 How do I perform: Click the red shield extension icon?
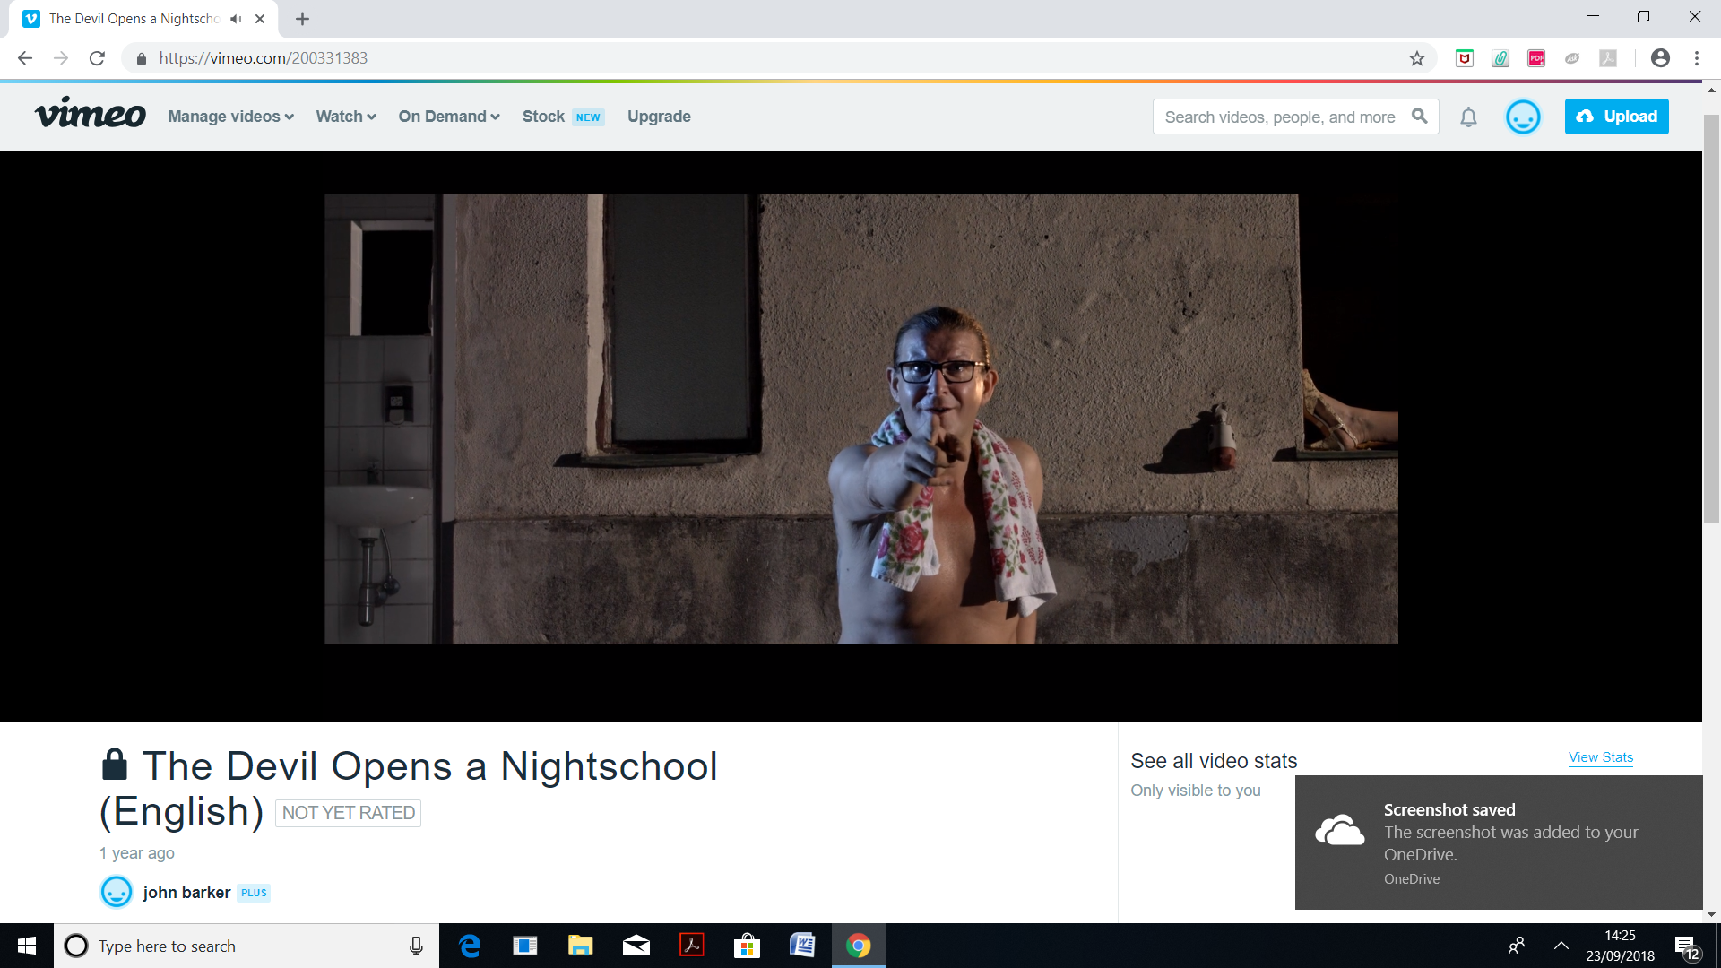click(x=1465, y=58)
